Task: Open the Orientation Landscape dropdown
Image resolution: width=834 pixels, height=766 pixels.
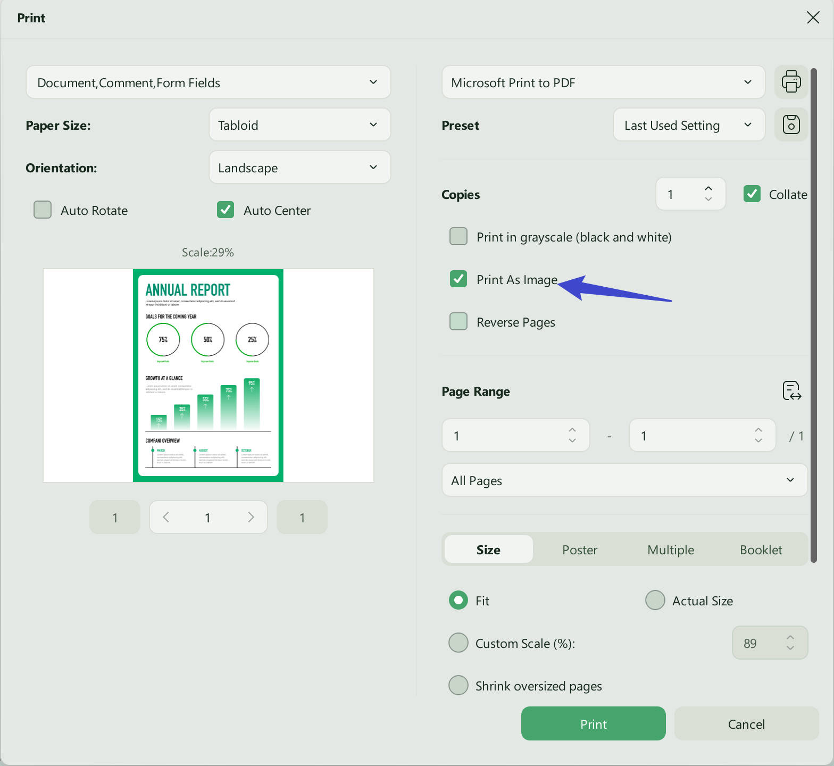Action: (x=300, y=167)
